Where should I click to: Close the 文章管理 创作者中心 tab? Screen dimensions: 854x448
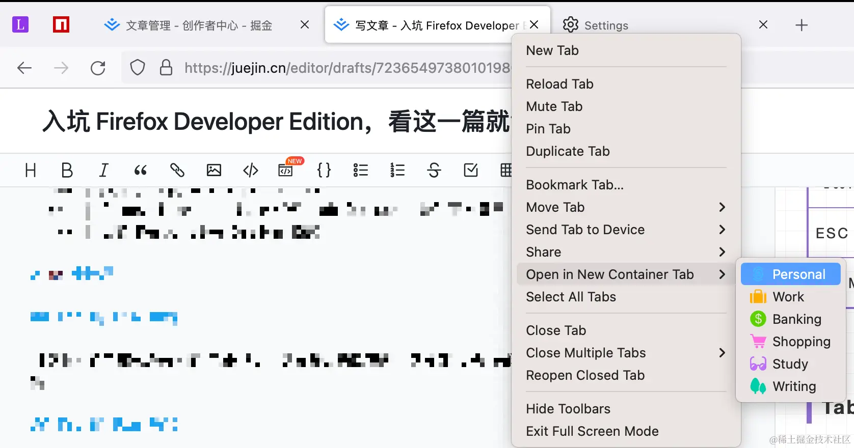[305, 24]
